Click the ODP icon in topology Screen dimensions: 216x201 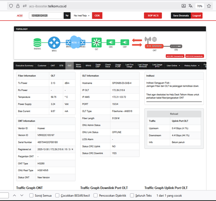(x=125, y=42)
